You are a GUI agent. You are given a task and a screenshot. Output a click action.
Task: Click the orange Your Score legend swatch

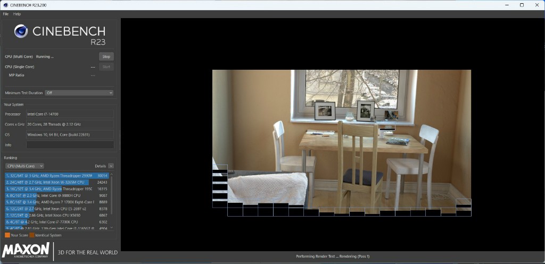coord(7,235)
